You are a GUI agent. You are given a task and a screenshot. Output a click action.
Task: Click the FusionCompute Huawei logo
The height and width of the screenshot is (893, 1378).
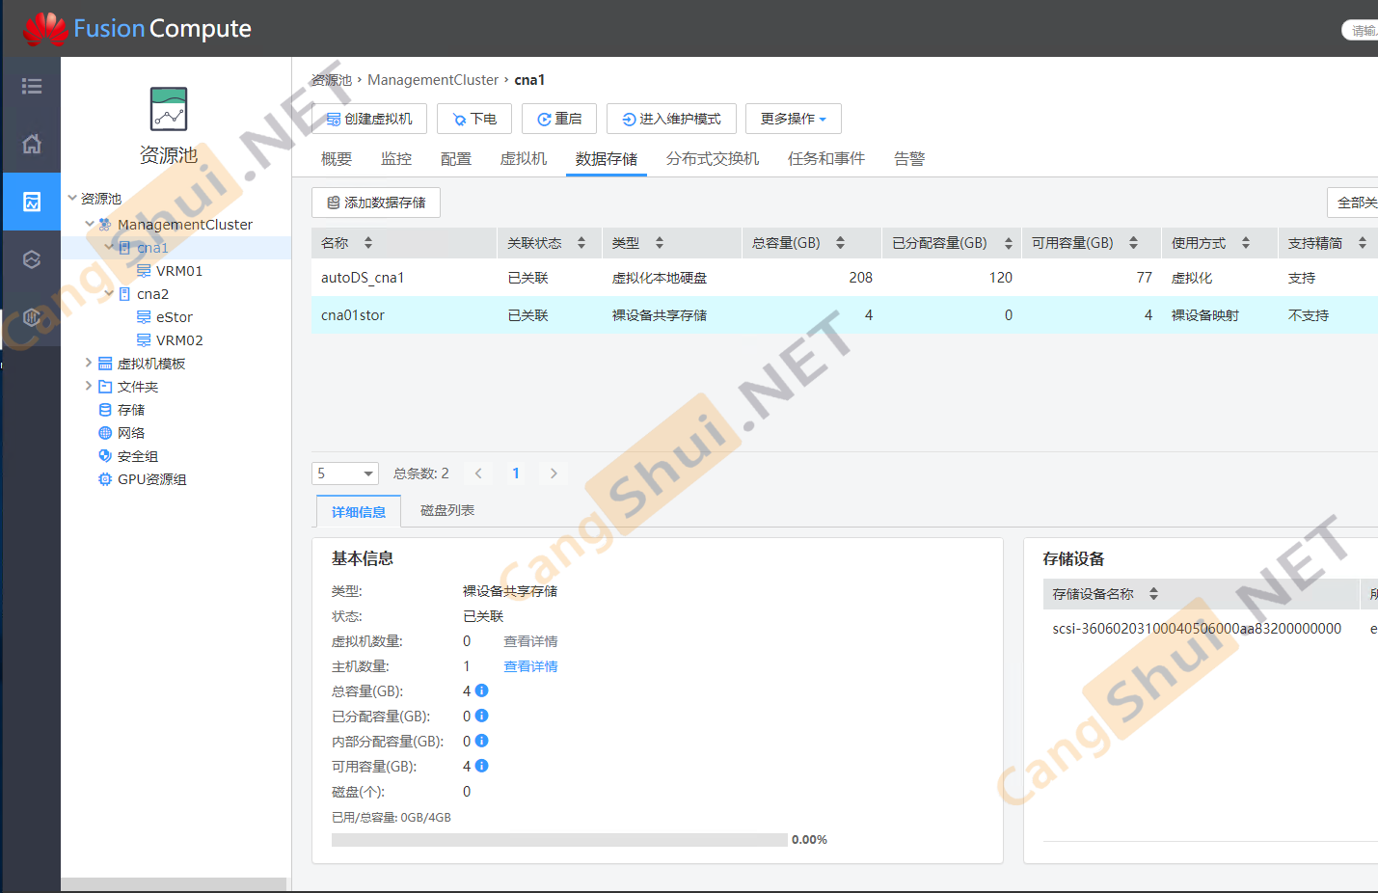click(137, 28)
